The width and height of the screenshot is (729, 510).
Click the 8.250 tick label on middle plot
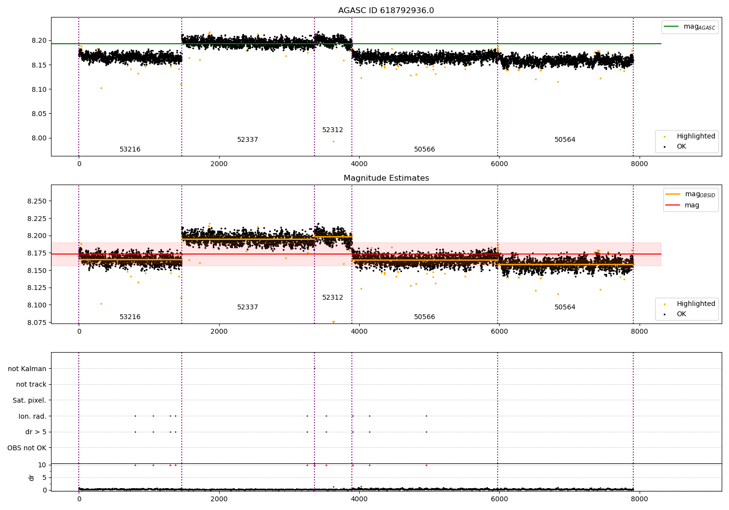[x=37, y=201]
